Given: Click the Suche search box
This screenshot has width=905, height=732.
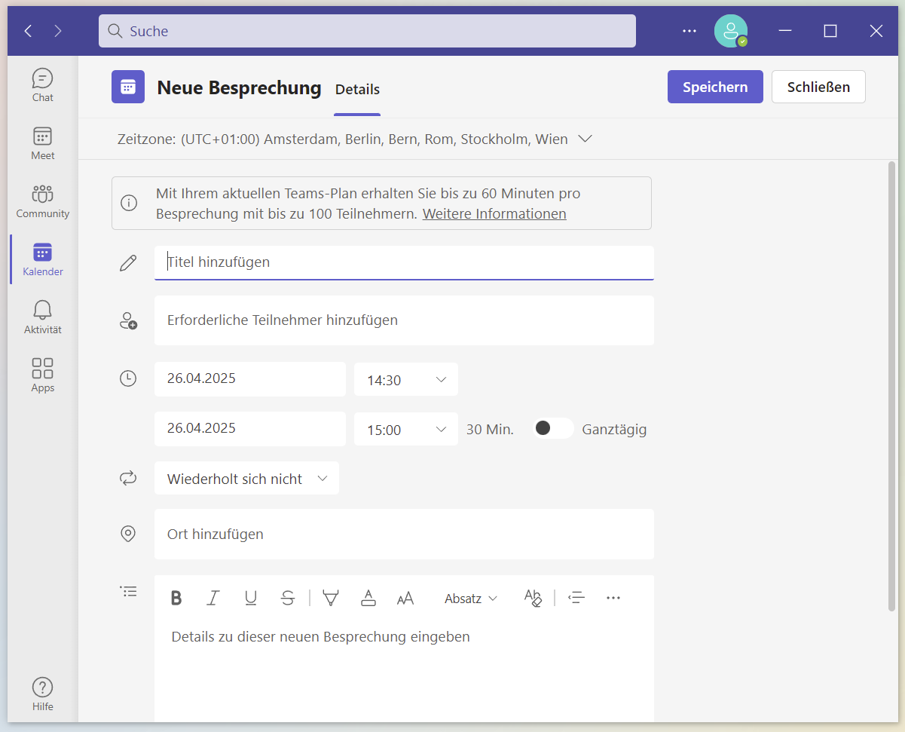Looking at the screenshot, I should [x=367, y=31].
